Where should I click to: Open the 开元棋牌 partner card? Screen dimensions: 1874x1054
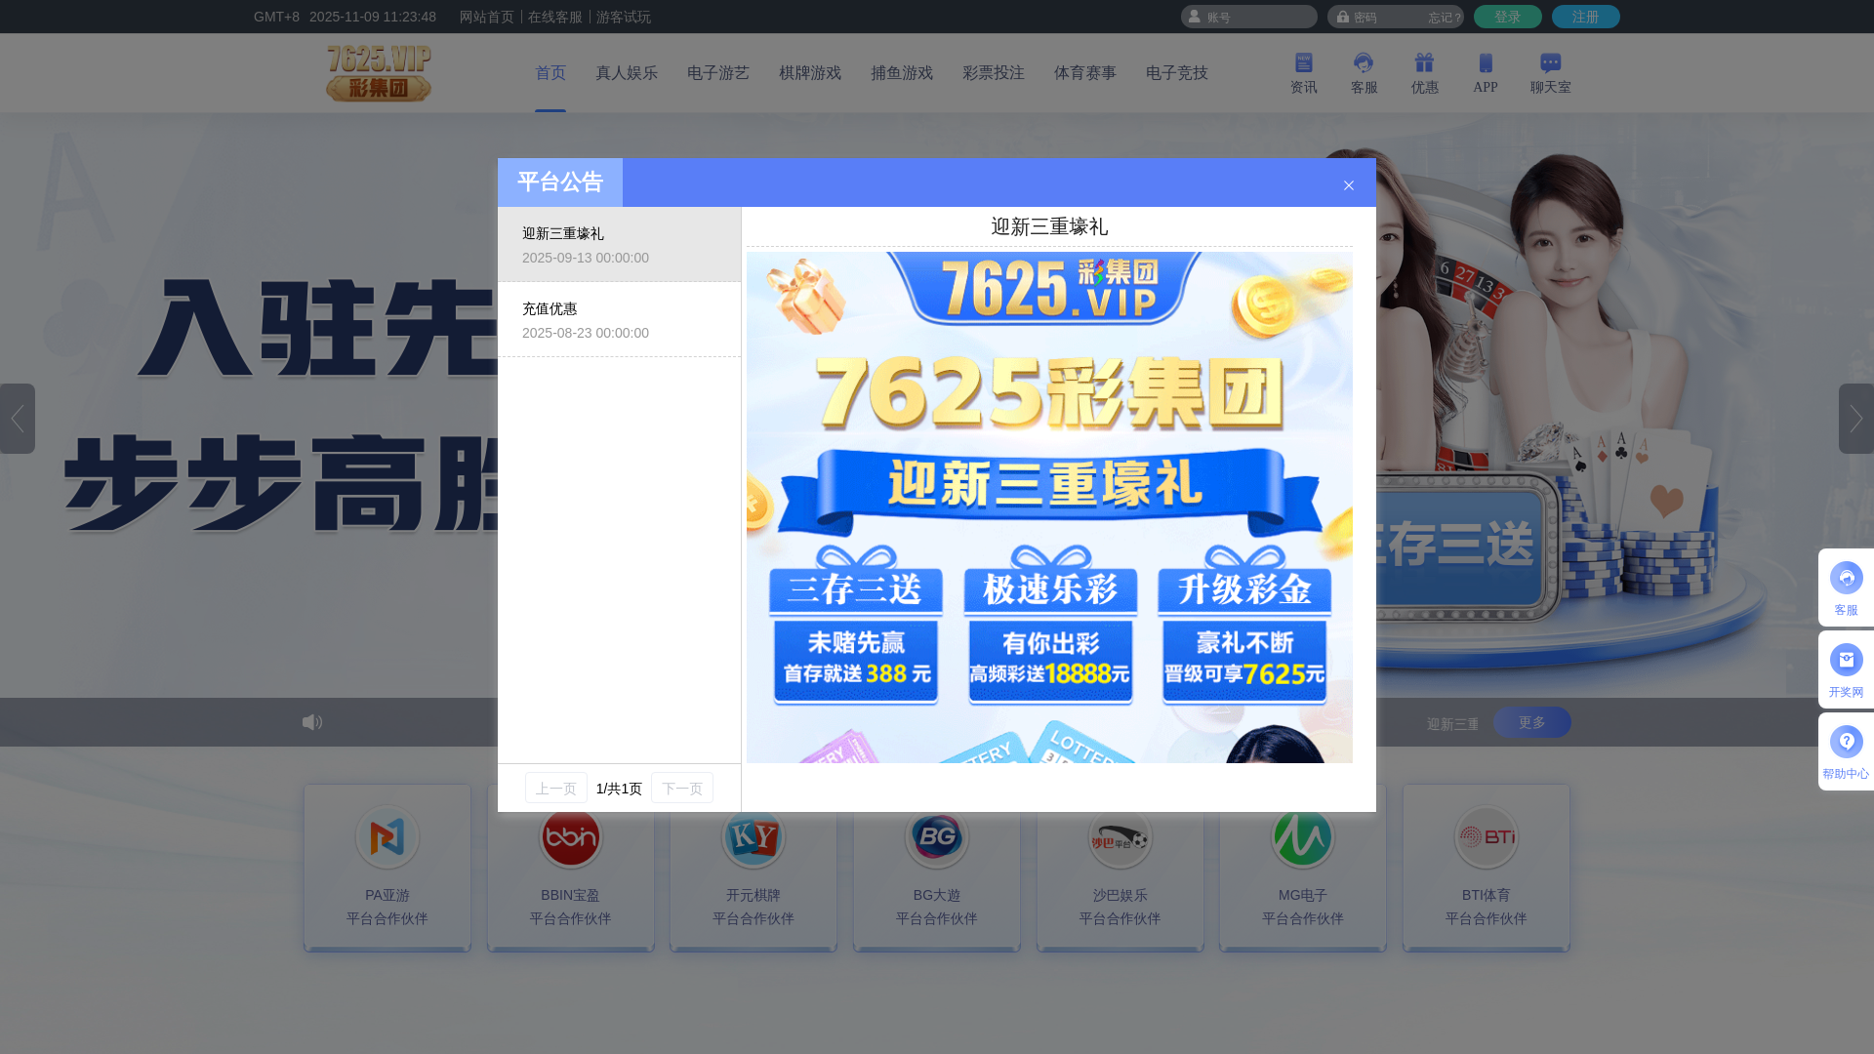click(x=754, y=868)
